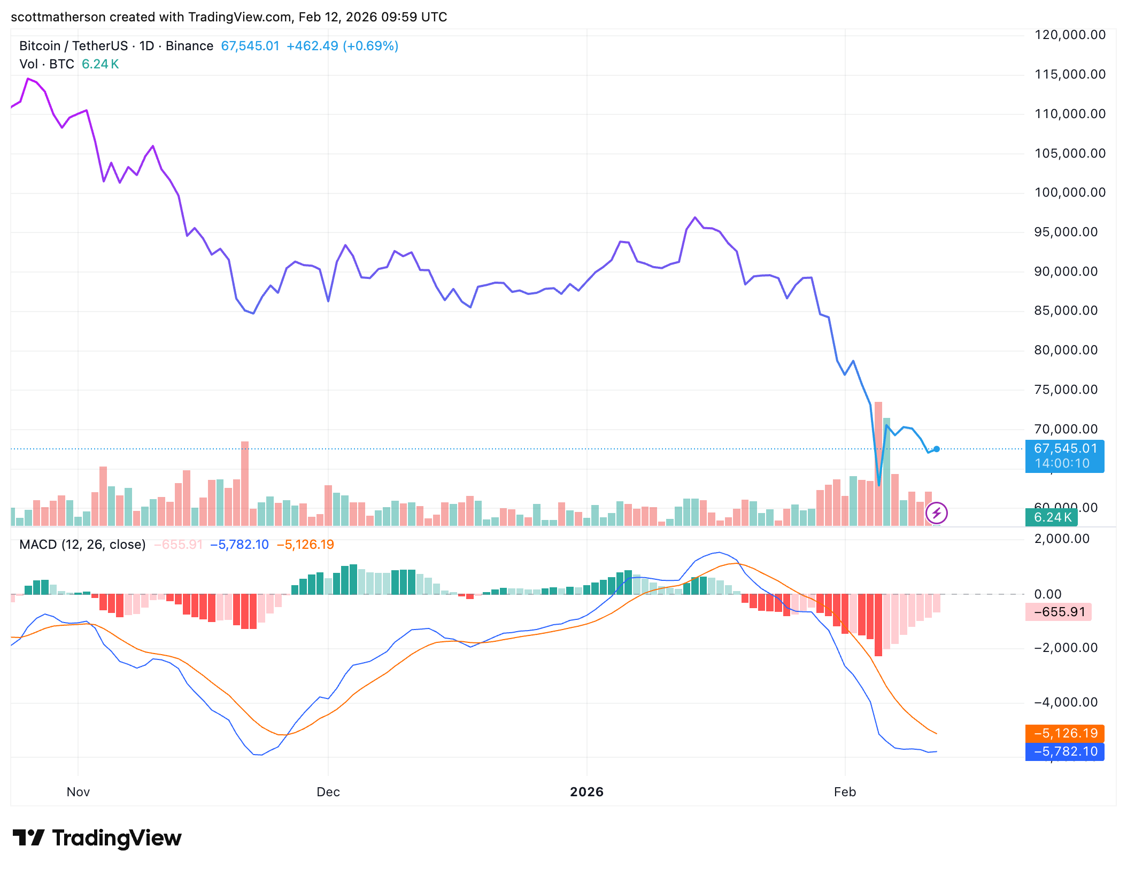Click the orange −5,126.19 legend value
Screen dimensions: 1127x870
click(x=305, y=545)
